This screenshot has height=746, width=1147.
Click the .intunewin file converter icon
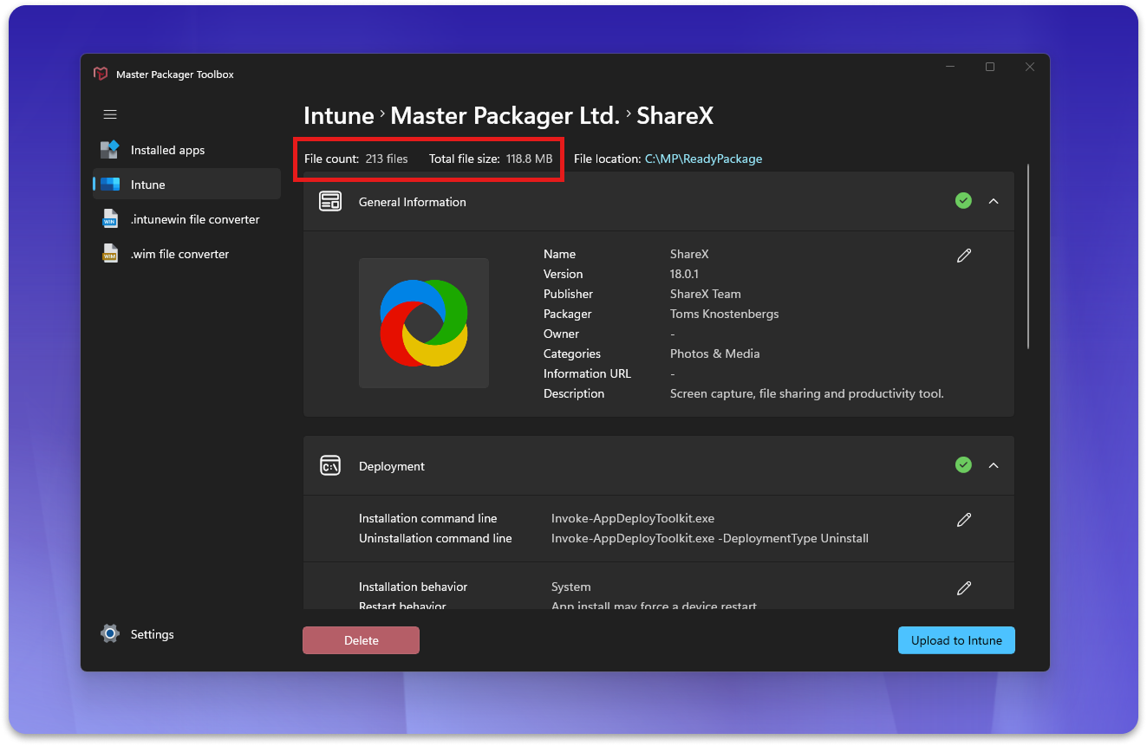click(x=110, y=219)
